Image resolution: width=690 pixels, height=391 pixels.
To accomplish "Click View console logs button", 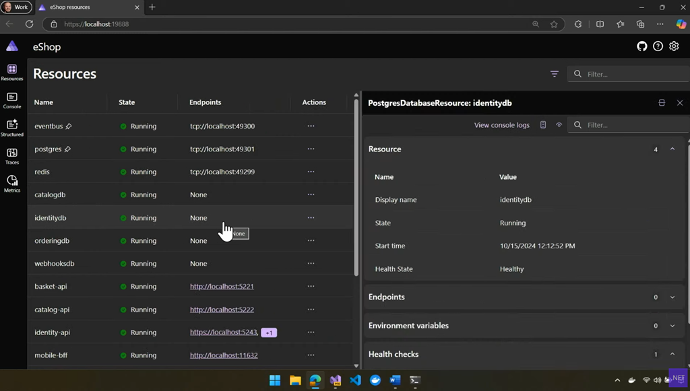I will [x=501, y=125].
